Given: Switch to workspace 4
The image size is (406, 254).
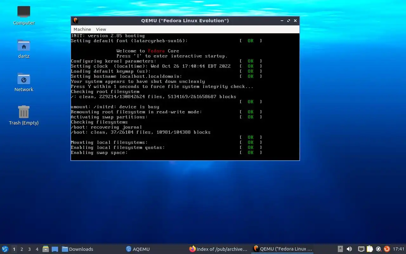Looking at the screenshot, I should click(37, 249).
